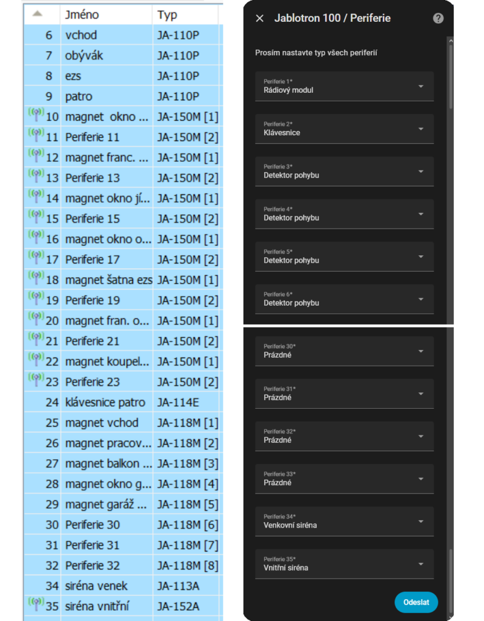Select the klávesnice patro row
484x621 pixels.
(x=105, y=402)
